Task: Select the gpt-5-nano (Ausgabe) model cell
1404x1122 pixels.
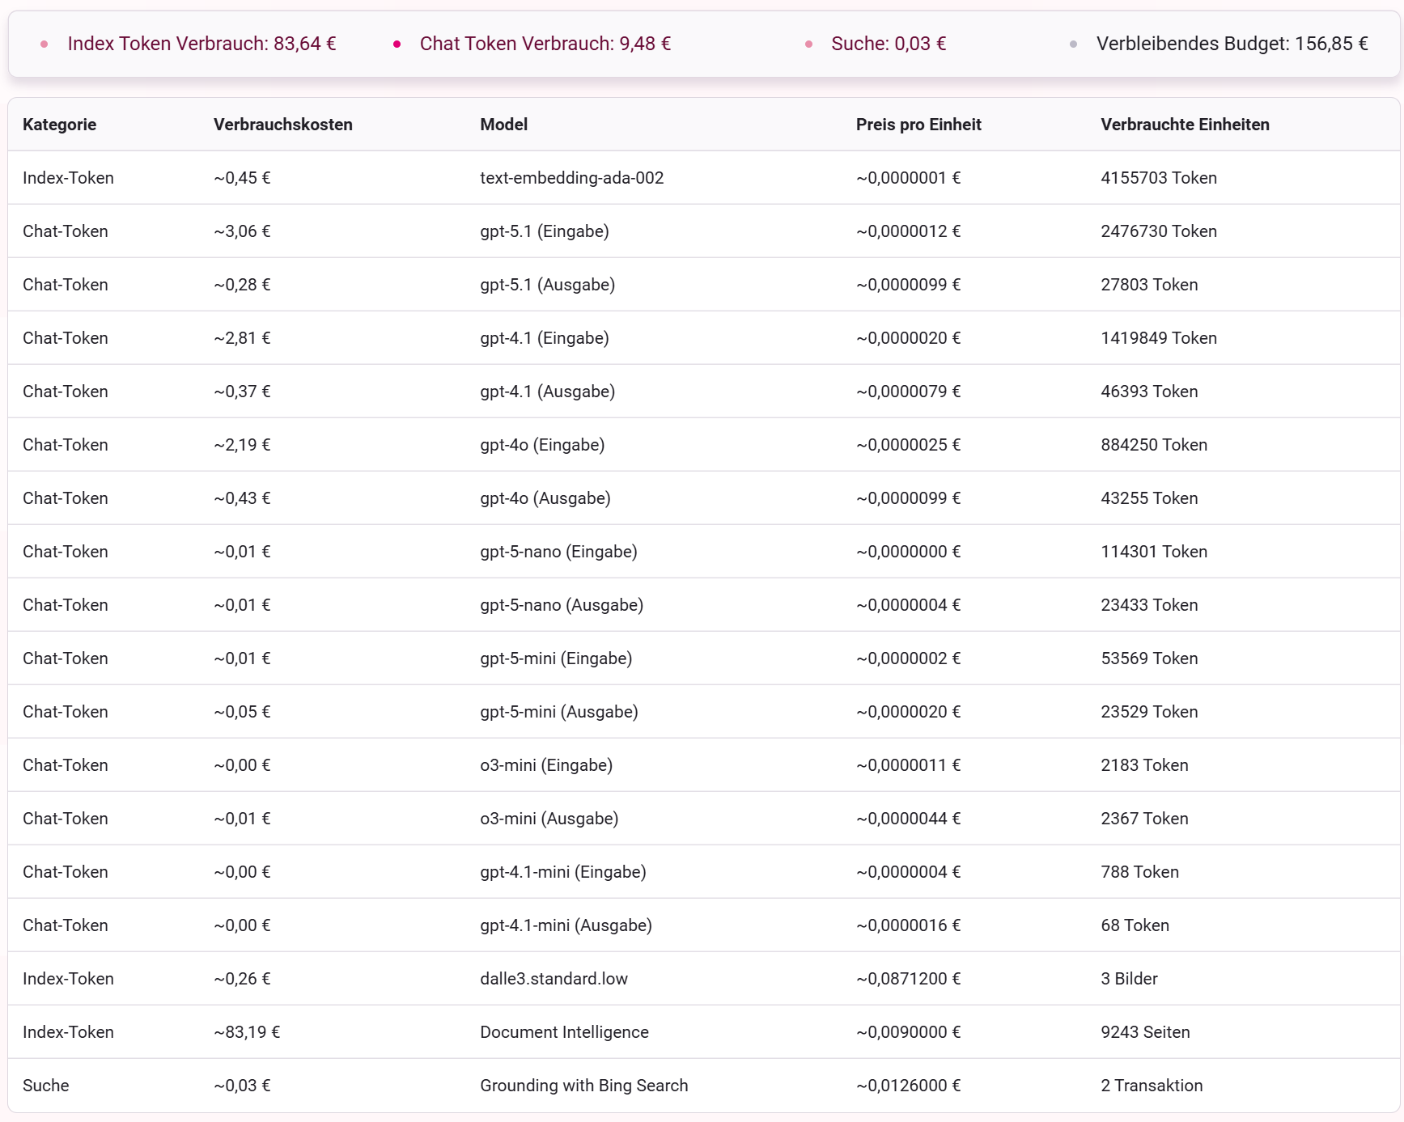Action: pyautogui.click(x=562, y=605)
